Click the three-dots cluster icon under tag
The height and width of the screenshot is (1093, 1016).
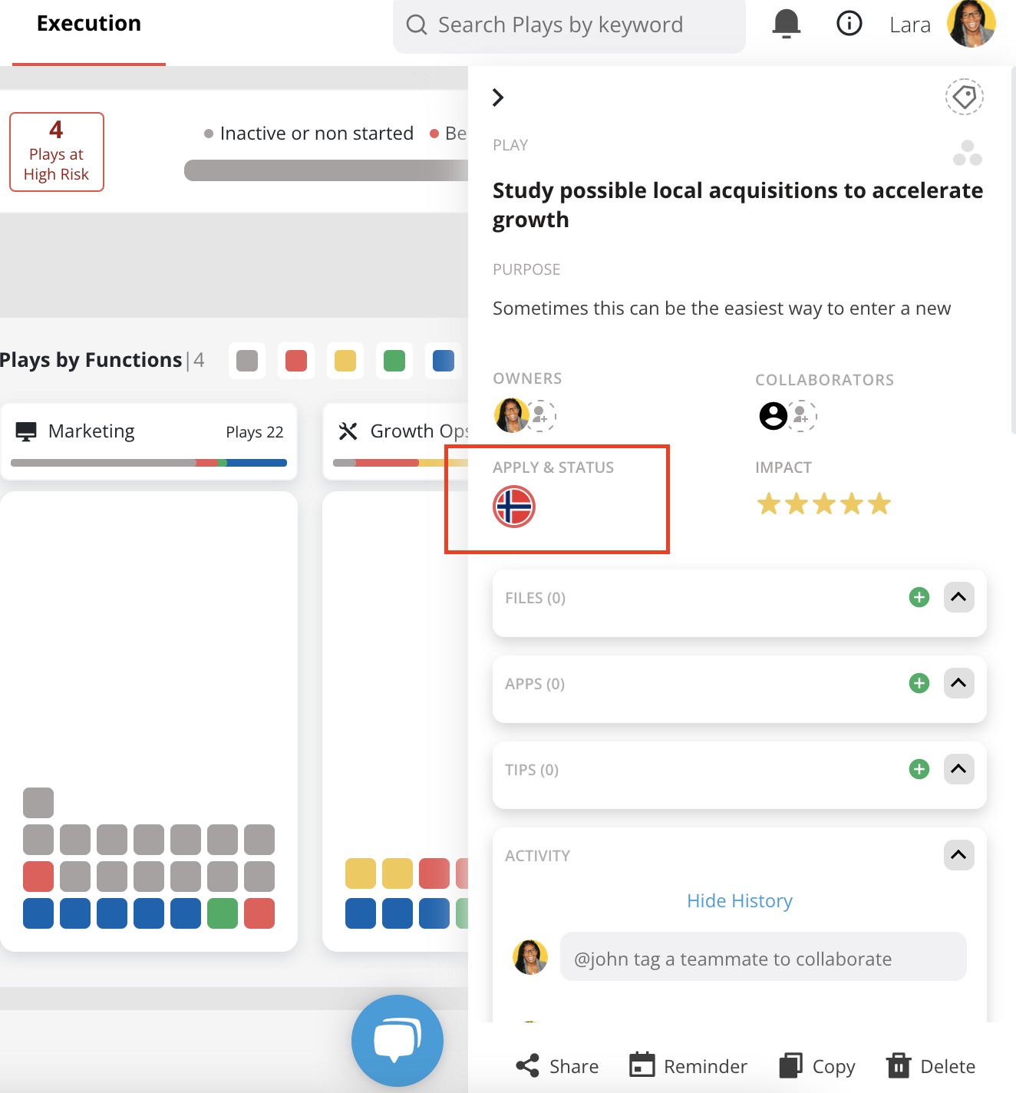(967, 153)
